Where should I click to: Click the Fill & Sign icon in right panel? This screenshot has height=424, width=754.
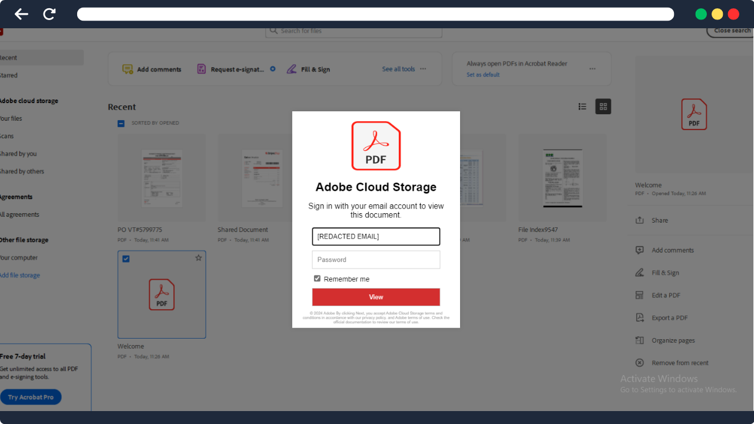pos(640,273)
